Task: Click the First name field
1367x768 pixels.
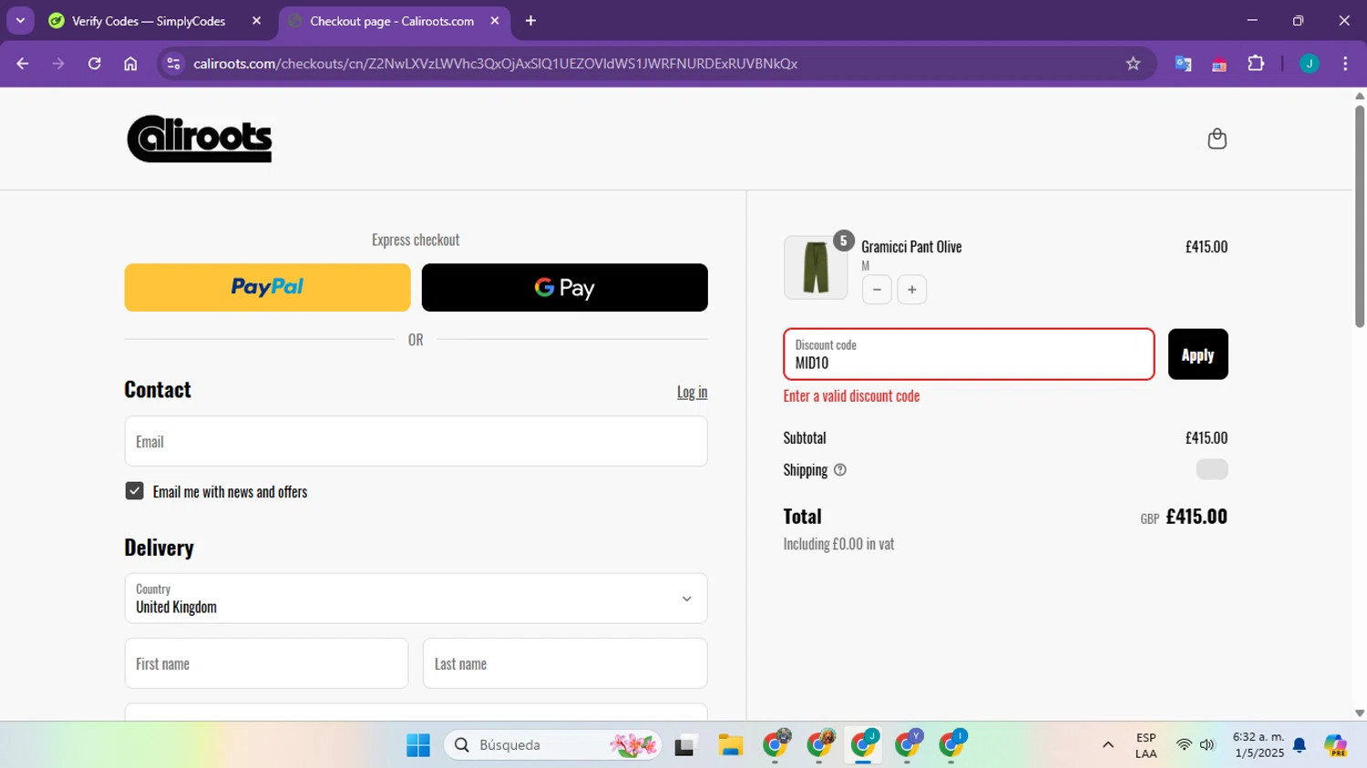Action: pos(266,663)
